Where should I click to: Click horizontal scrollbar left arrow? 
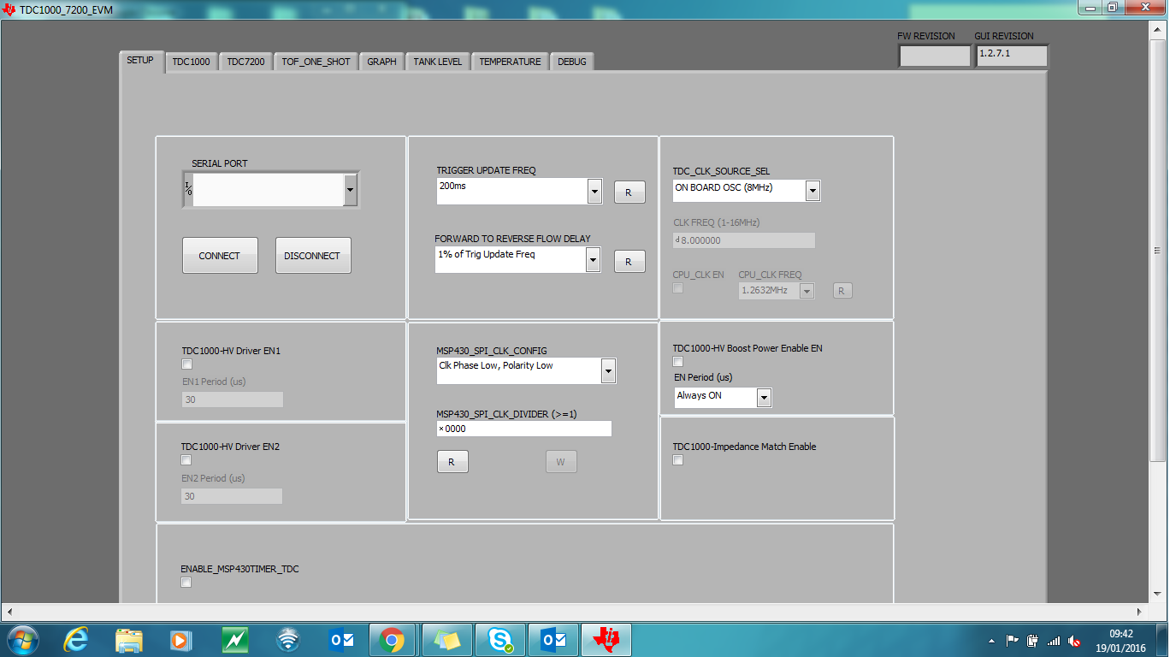(x=9, y=612)
